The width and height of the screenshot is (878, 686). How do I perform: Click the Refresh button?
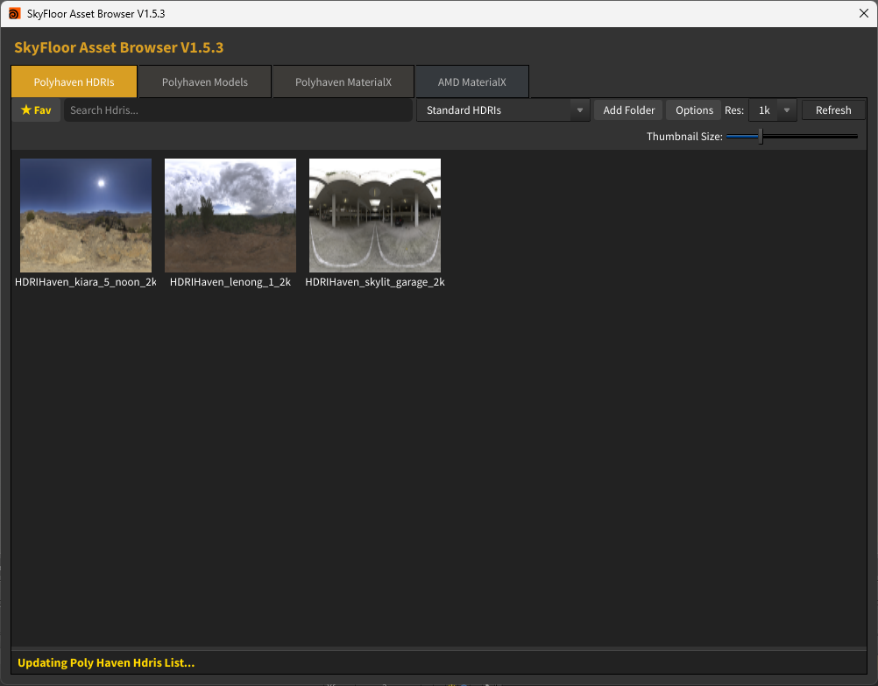click(833, 110)
